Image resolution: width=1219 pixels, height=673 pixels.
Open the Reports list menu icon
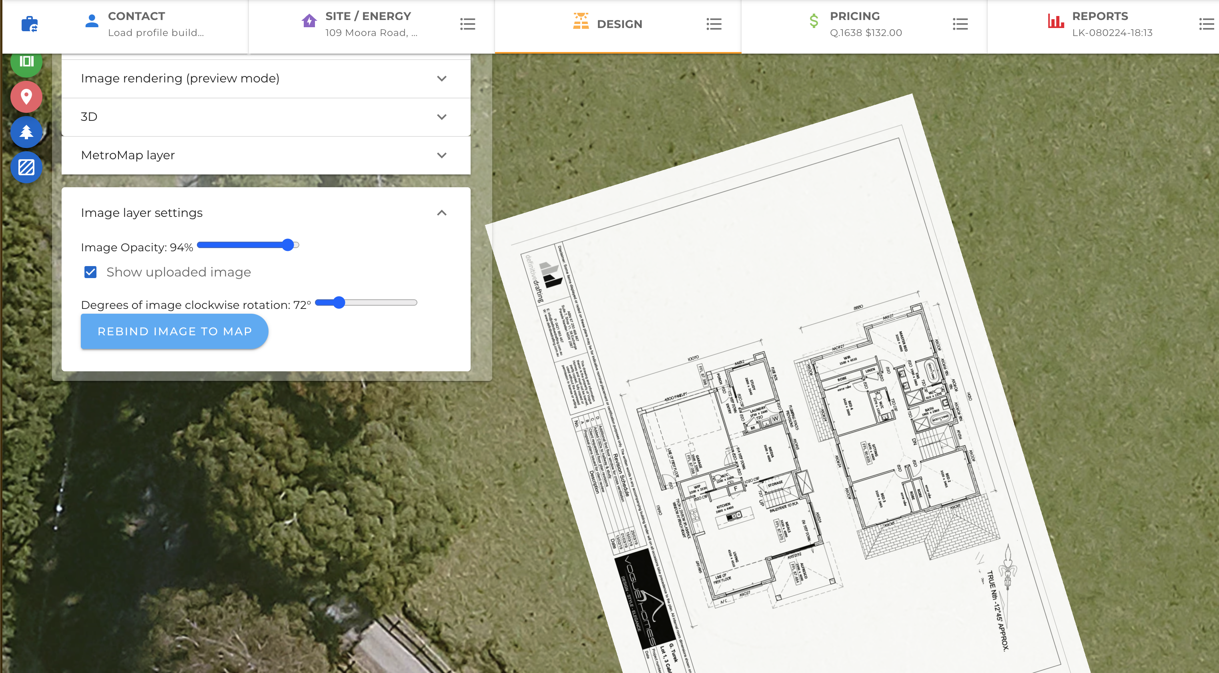(x=1206, y=24)
